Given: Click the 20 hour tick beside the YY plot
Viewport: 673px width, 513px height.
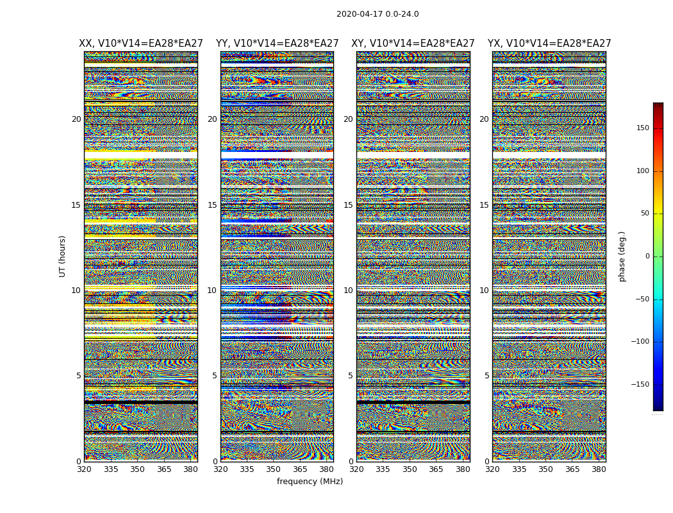Looking at the screenshot, I should tap(212, 119).
